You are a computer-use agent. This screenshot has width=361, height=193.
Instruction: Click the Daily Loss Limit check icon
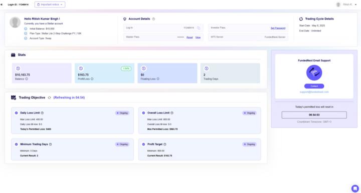[17, 113]
